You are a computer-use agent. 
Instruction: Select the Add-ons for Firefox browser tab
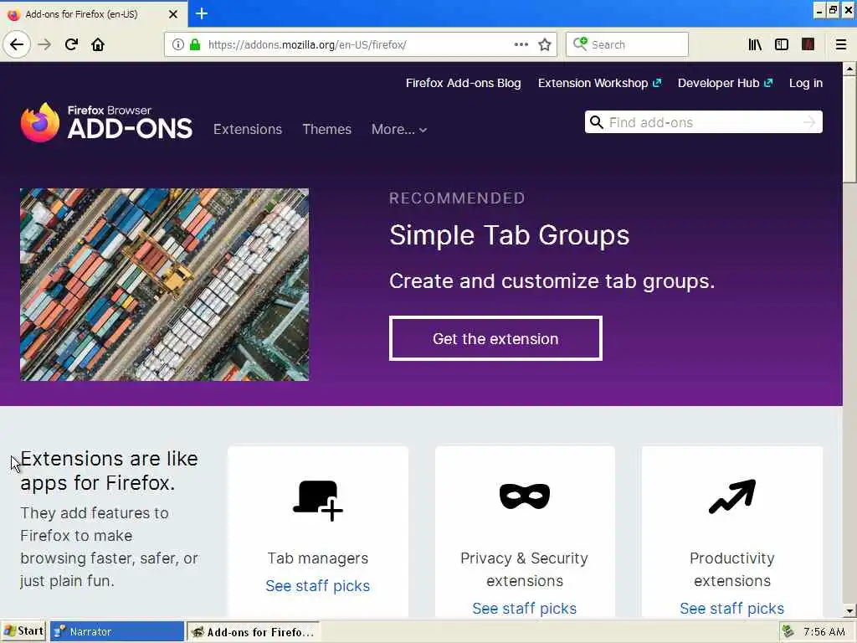(93, 14)
